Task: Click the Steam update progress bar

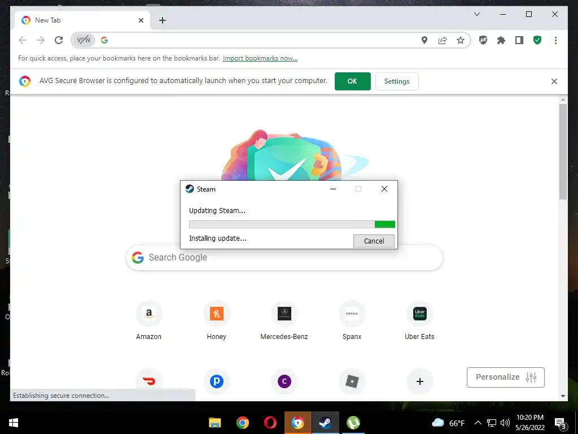Action: [292, 224]
